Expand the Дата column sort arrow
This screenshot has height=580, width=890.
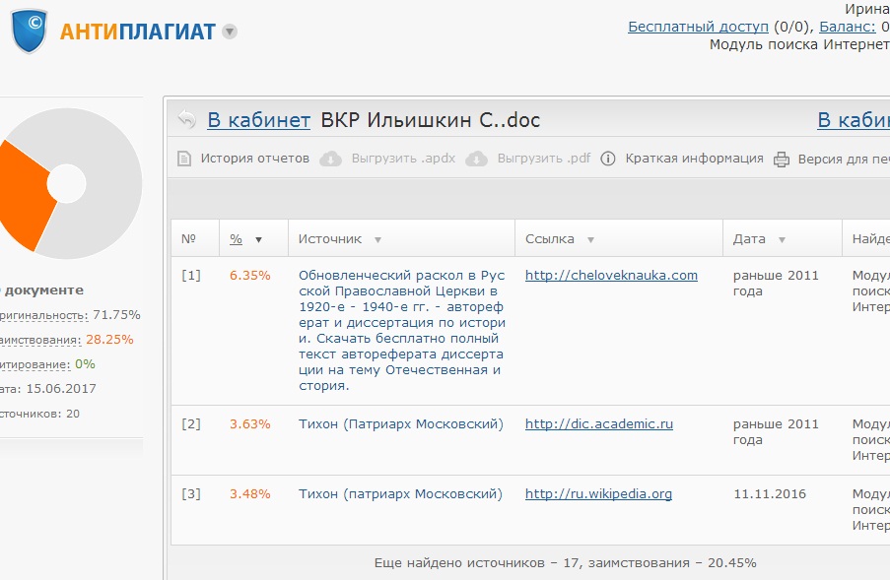pos(782,239)
